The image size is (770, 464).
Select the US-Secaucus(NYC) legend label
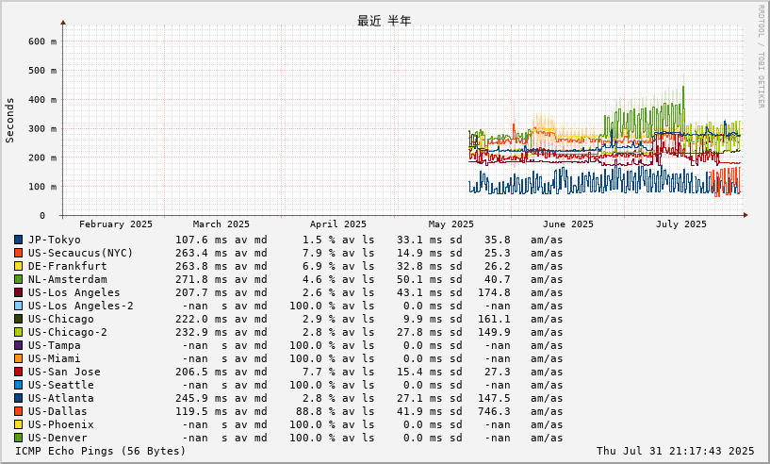tap(80, 253)
